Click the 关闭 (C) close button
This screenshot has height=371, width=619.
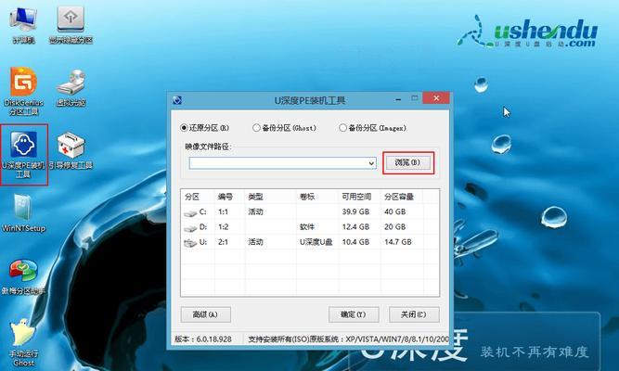coord(414,314)
